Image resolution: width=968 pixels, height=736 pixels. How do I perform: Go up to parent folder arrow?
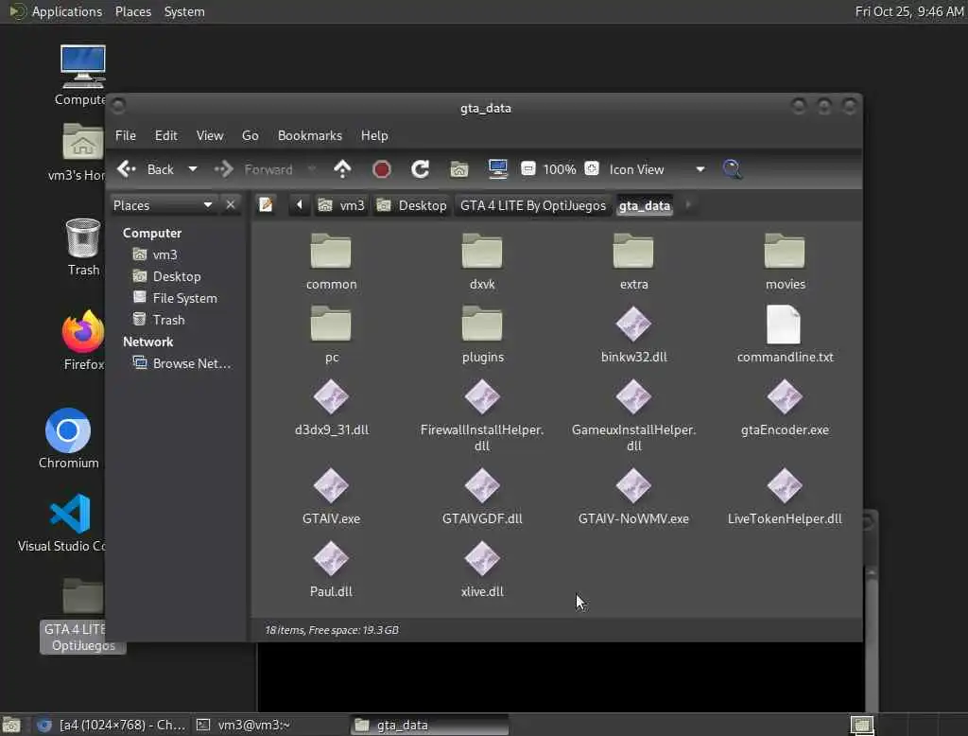tap(342, 169)
